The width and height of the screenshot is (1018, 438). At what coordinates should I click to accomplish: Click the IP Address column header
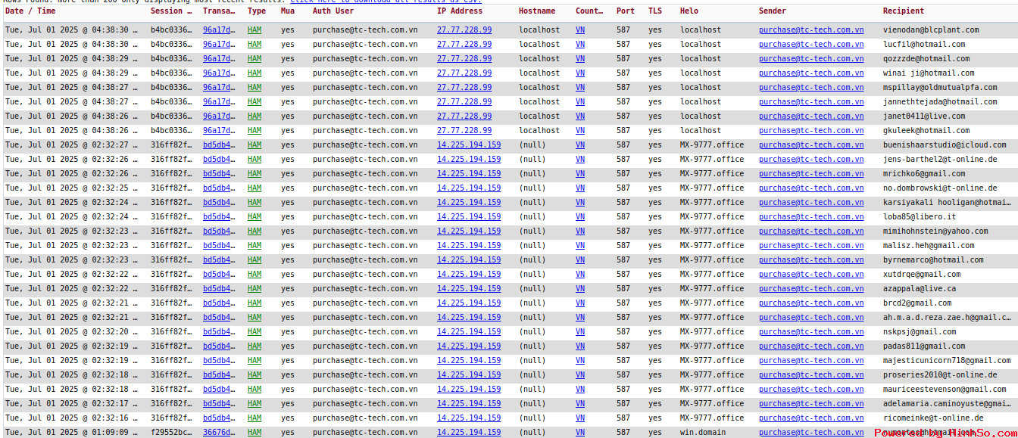click(460, 11)
